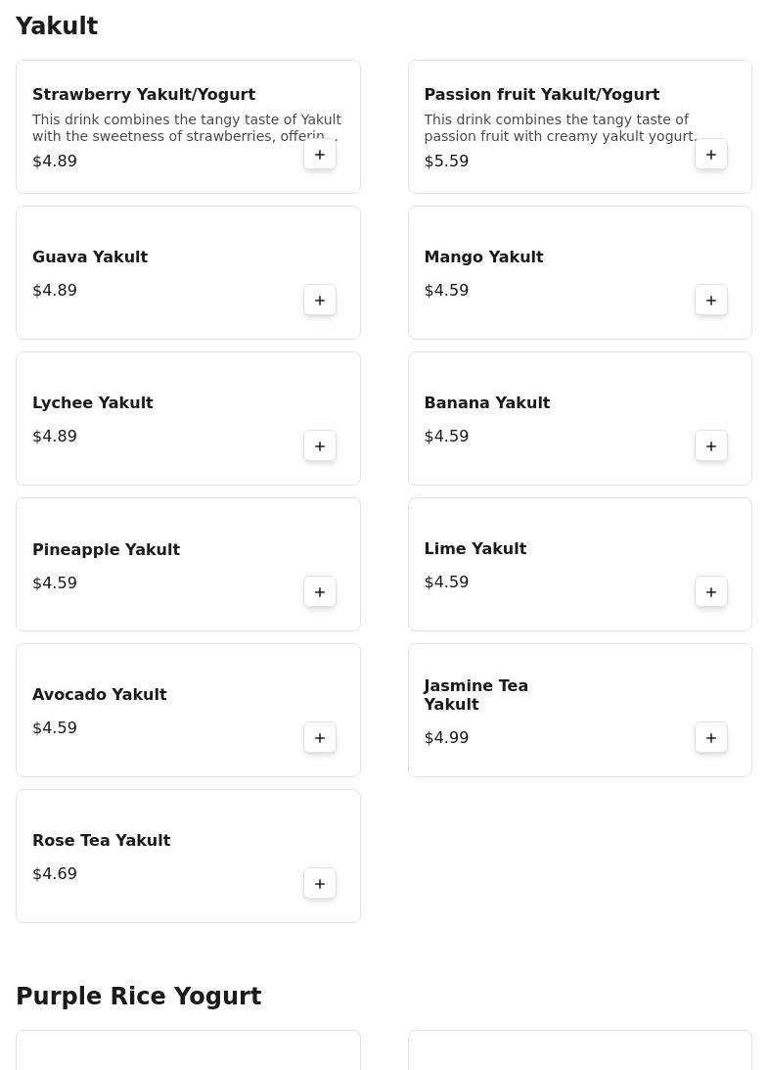Add Mango Yakult with plus icon

[x=711, y=301]
